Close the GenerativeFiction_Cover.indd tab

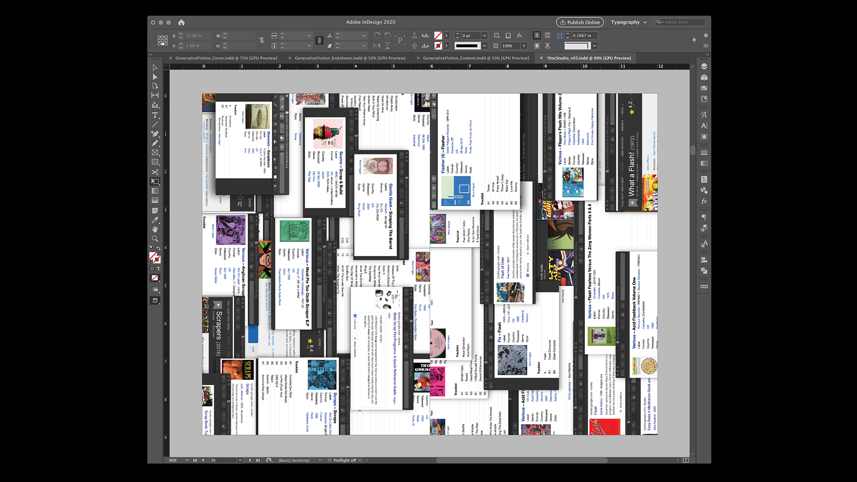(x=171, y=58)
